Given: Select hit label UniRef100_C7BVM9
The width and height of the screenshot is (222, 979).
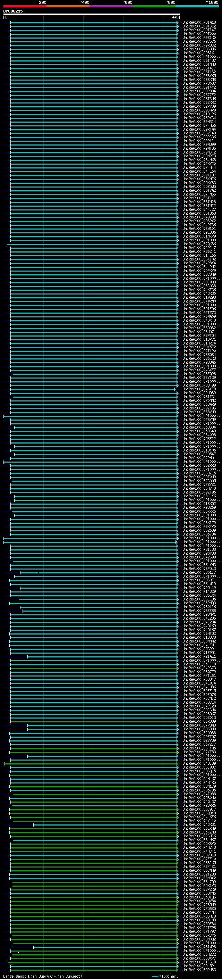Looking at the screenshot, I should pyautogui.click(x=199, y=420).
